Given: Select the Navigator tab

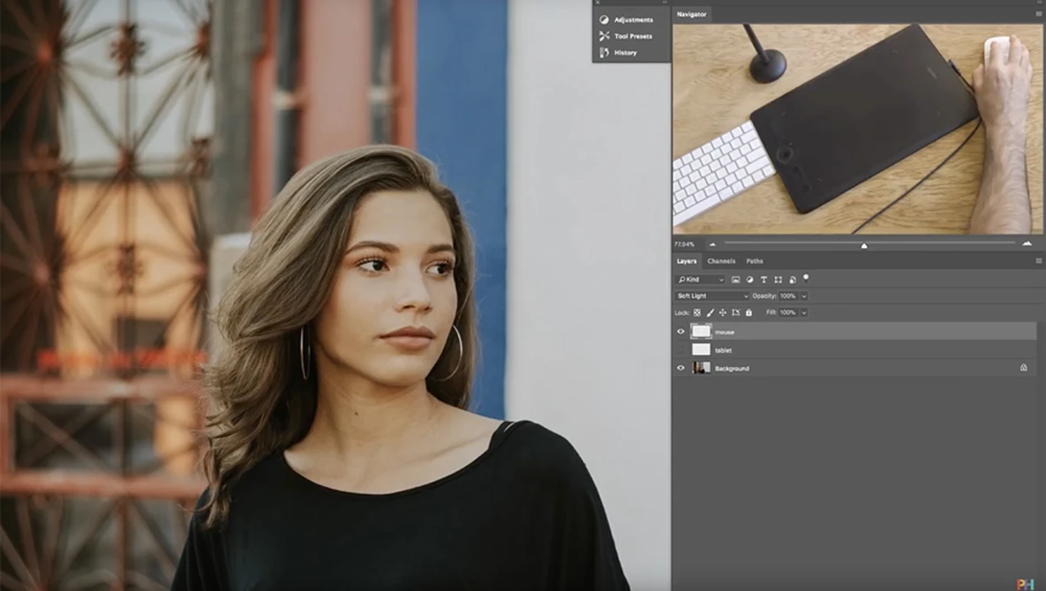Looking at the screenshot, I should point(691,14).
